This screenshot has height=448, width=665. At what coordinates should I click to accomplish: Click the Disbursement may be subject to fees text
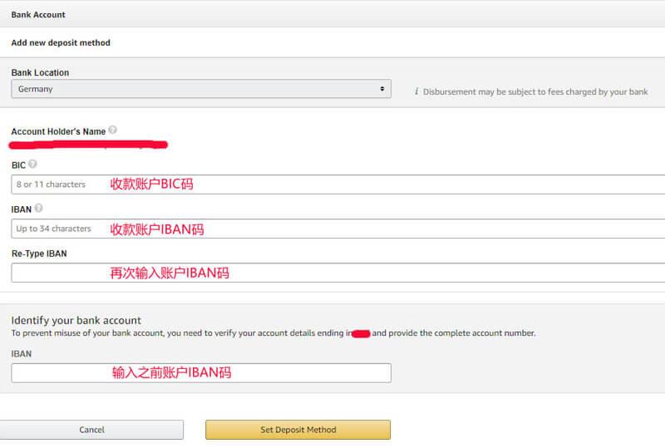click(535, 91)
